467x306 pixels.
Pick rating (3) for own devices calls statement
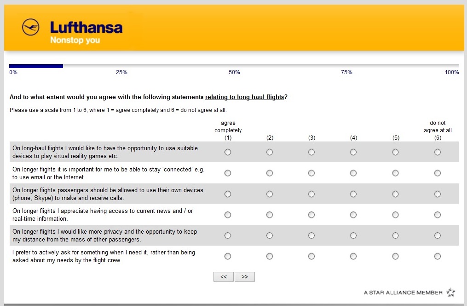tap(311, 194)
